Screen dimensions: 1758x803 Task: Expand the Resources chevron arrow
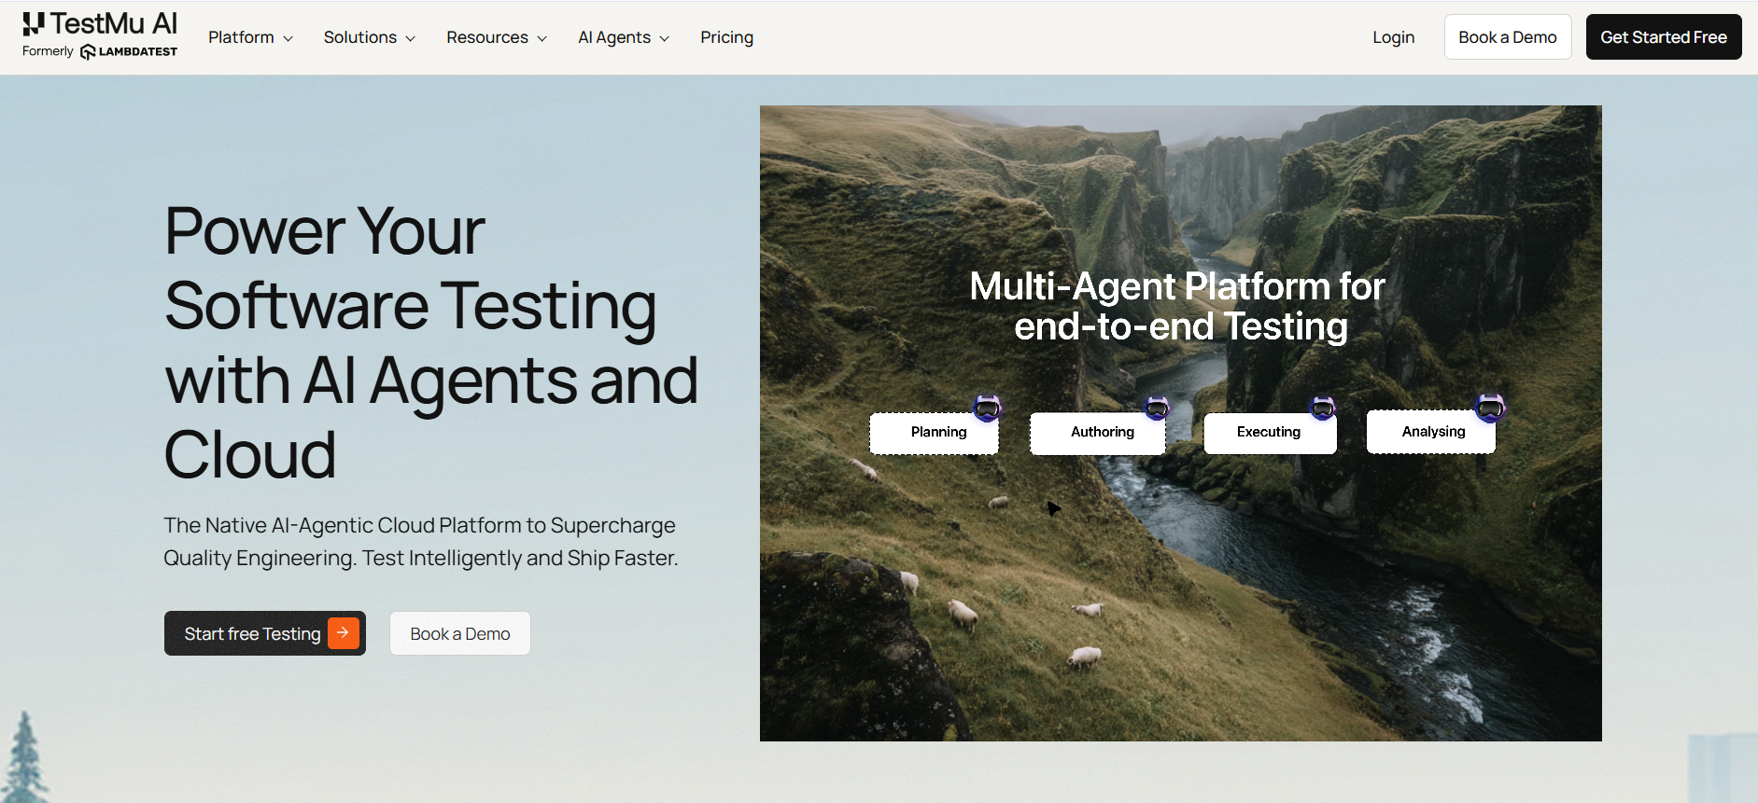(x=542, y=38)
